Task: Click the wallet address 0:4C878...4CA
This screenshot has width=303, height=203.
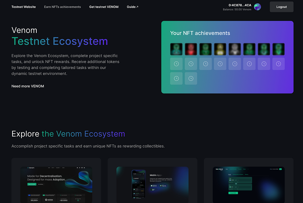Action: 240,5
